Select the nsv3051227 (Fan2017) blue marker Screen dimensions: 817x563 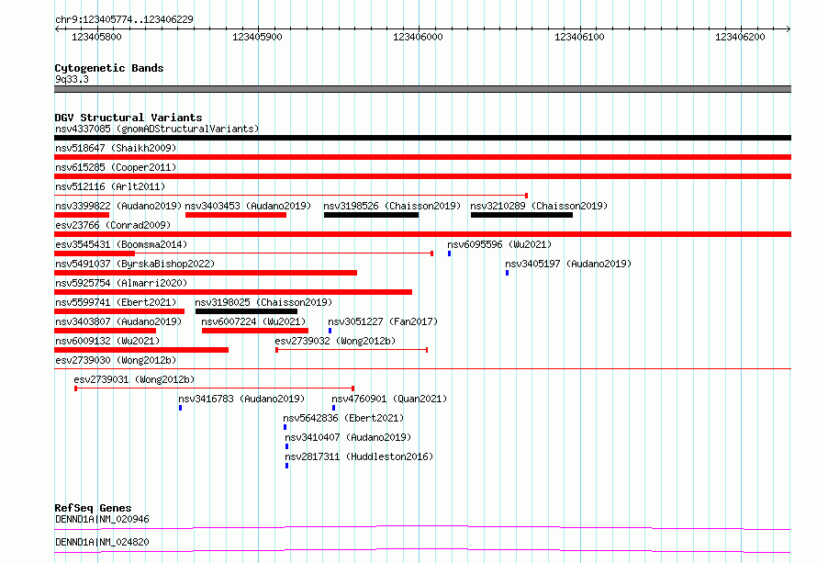click(x=330, y=331)
